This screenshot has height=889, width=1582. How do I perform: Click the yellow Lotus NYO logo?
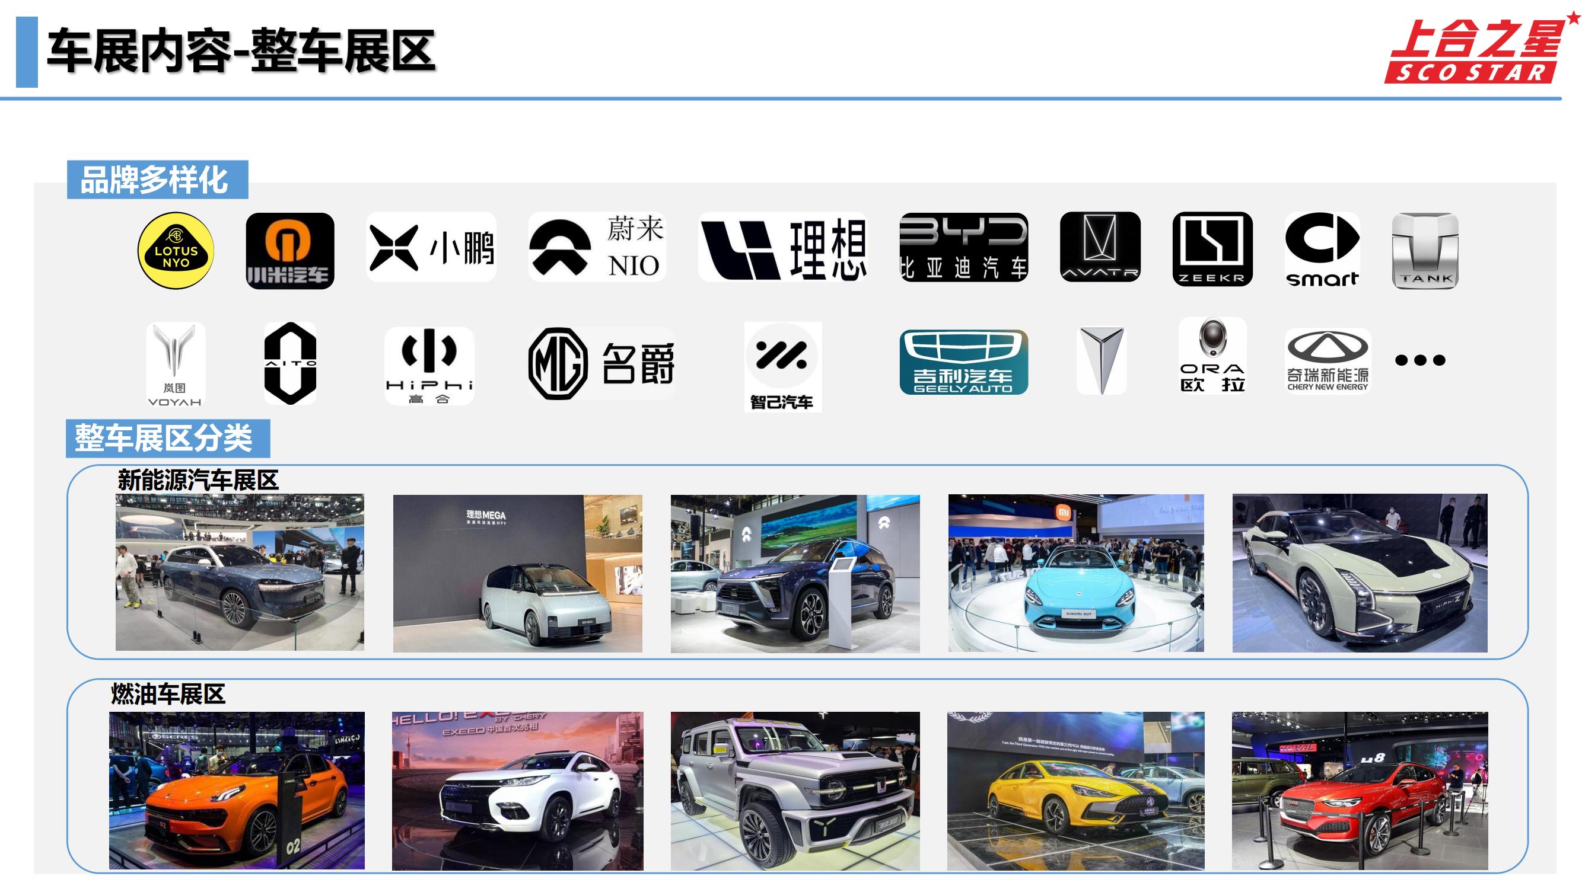pyautogui.click(x=176, y=251)
